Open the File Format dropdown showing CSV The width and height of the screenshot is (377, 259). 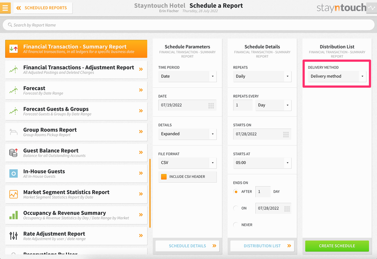tap(187, 163)
